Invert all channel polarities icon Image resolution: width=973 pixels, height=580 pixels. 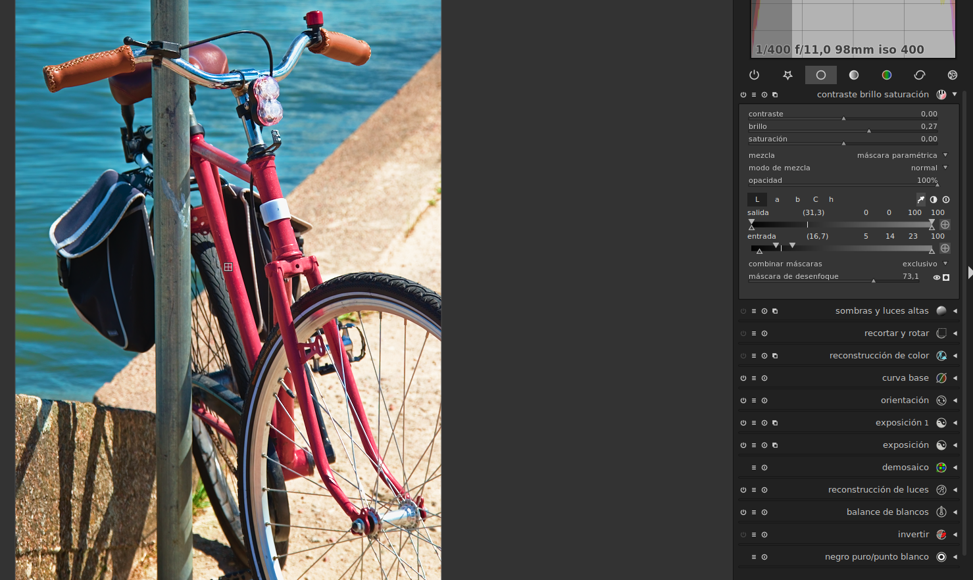pyautogui.click(x=934, y=199)
